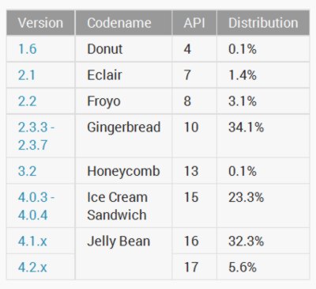This screenshot has width=316, height=289.
Task: Click the Codename column header
Action: click(x=124, y=23)
